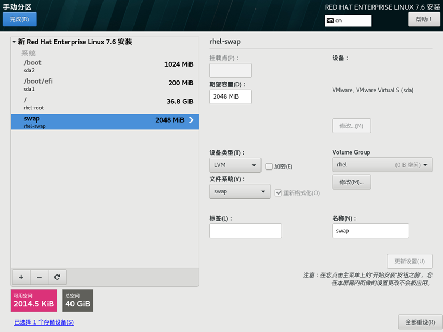Click the 标签(L) label input field

pos(246,231)
